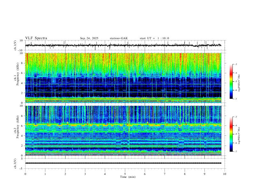Image resolution: width=253 pixels, height=195 pixels.
Task: Click the "ch.1(V)" waveform axis label
Action: point(15,45)
